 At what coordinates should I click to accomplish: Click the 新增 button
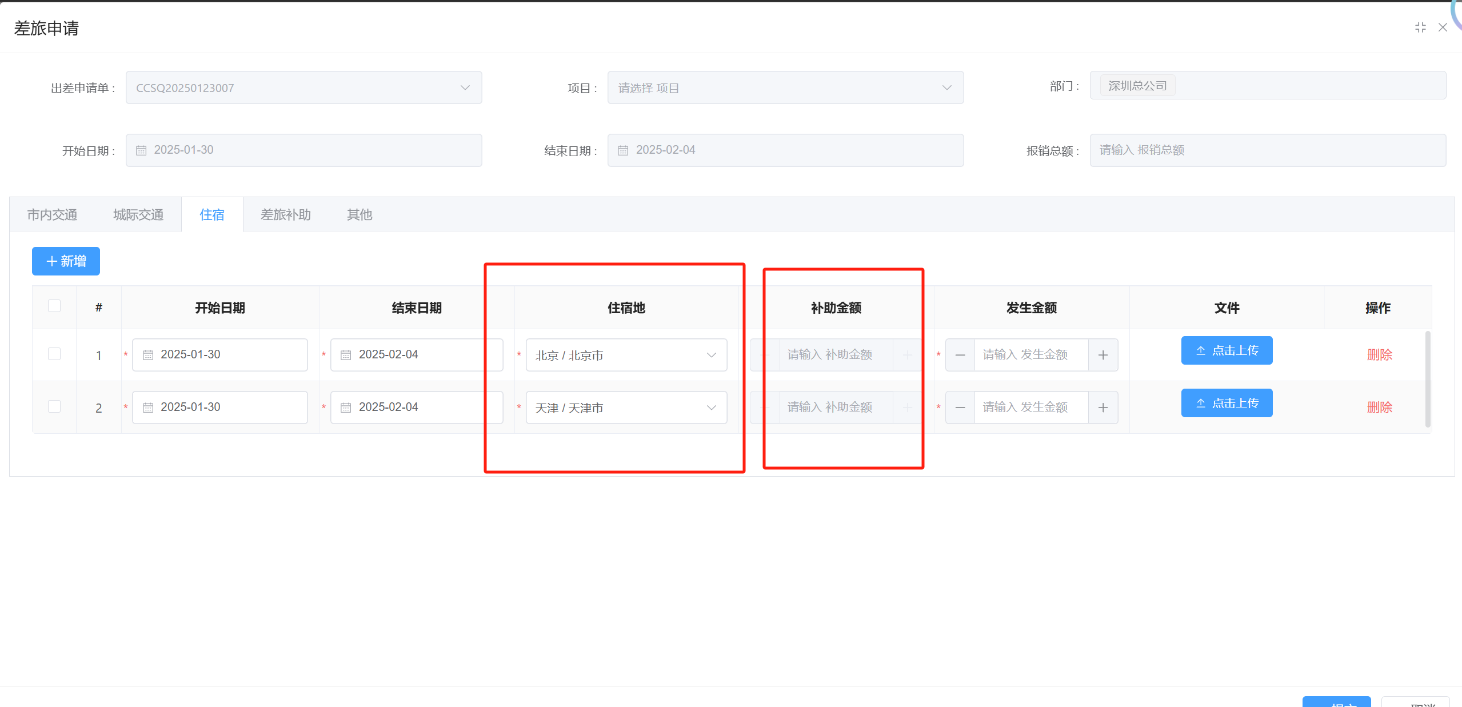click(66, 261)
